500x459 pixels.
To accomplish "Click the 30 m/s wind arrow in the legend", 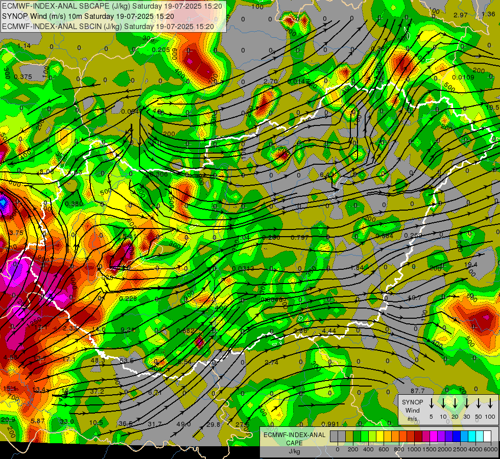I will (467, 403).
